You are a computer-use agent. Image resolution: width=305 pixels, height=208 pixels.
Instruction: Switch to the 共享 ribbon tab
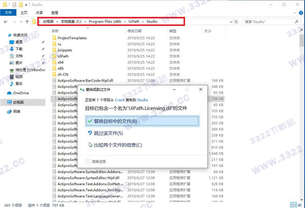coord(39,13)
